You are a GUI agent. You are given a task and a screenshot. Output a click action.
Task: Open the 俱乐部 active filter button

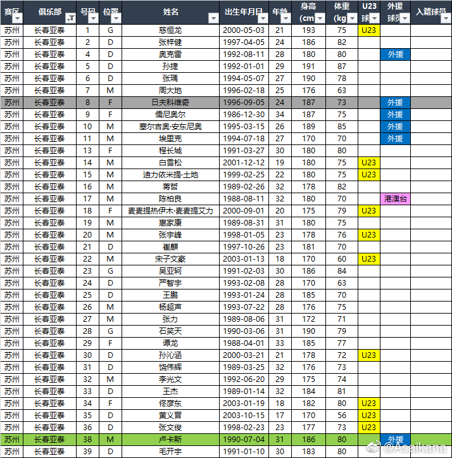point(70,18)
